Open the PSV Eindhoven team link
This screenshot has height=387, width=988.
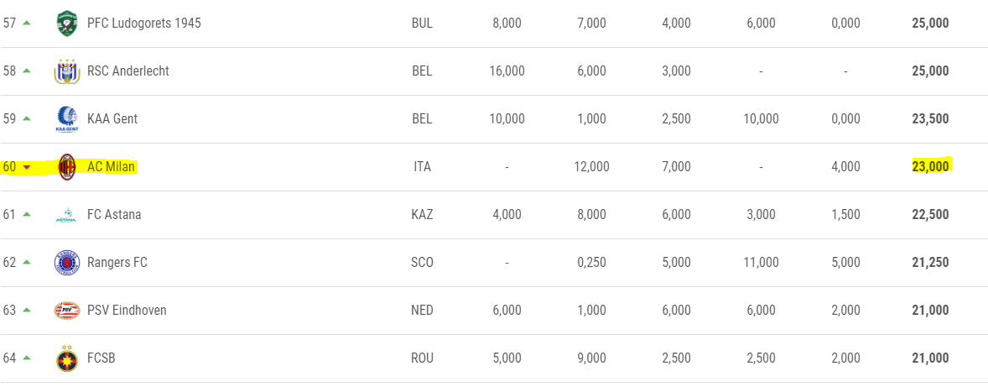[127, 311]
